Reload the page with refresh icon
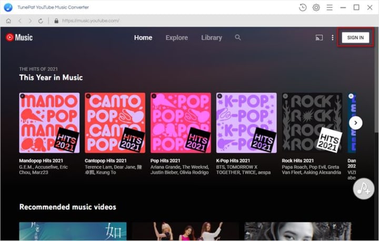Viewport: 379px width, 241px height. click(x=41, y=21)
